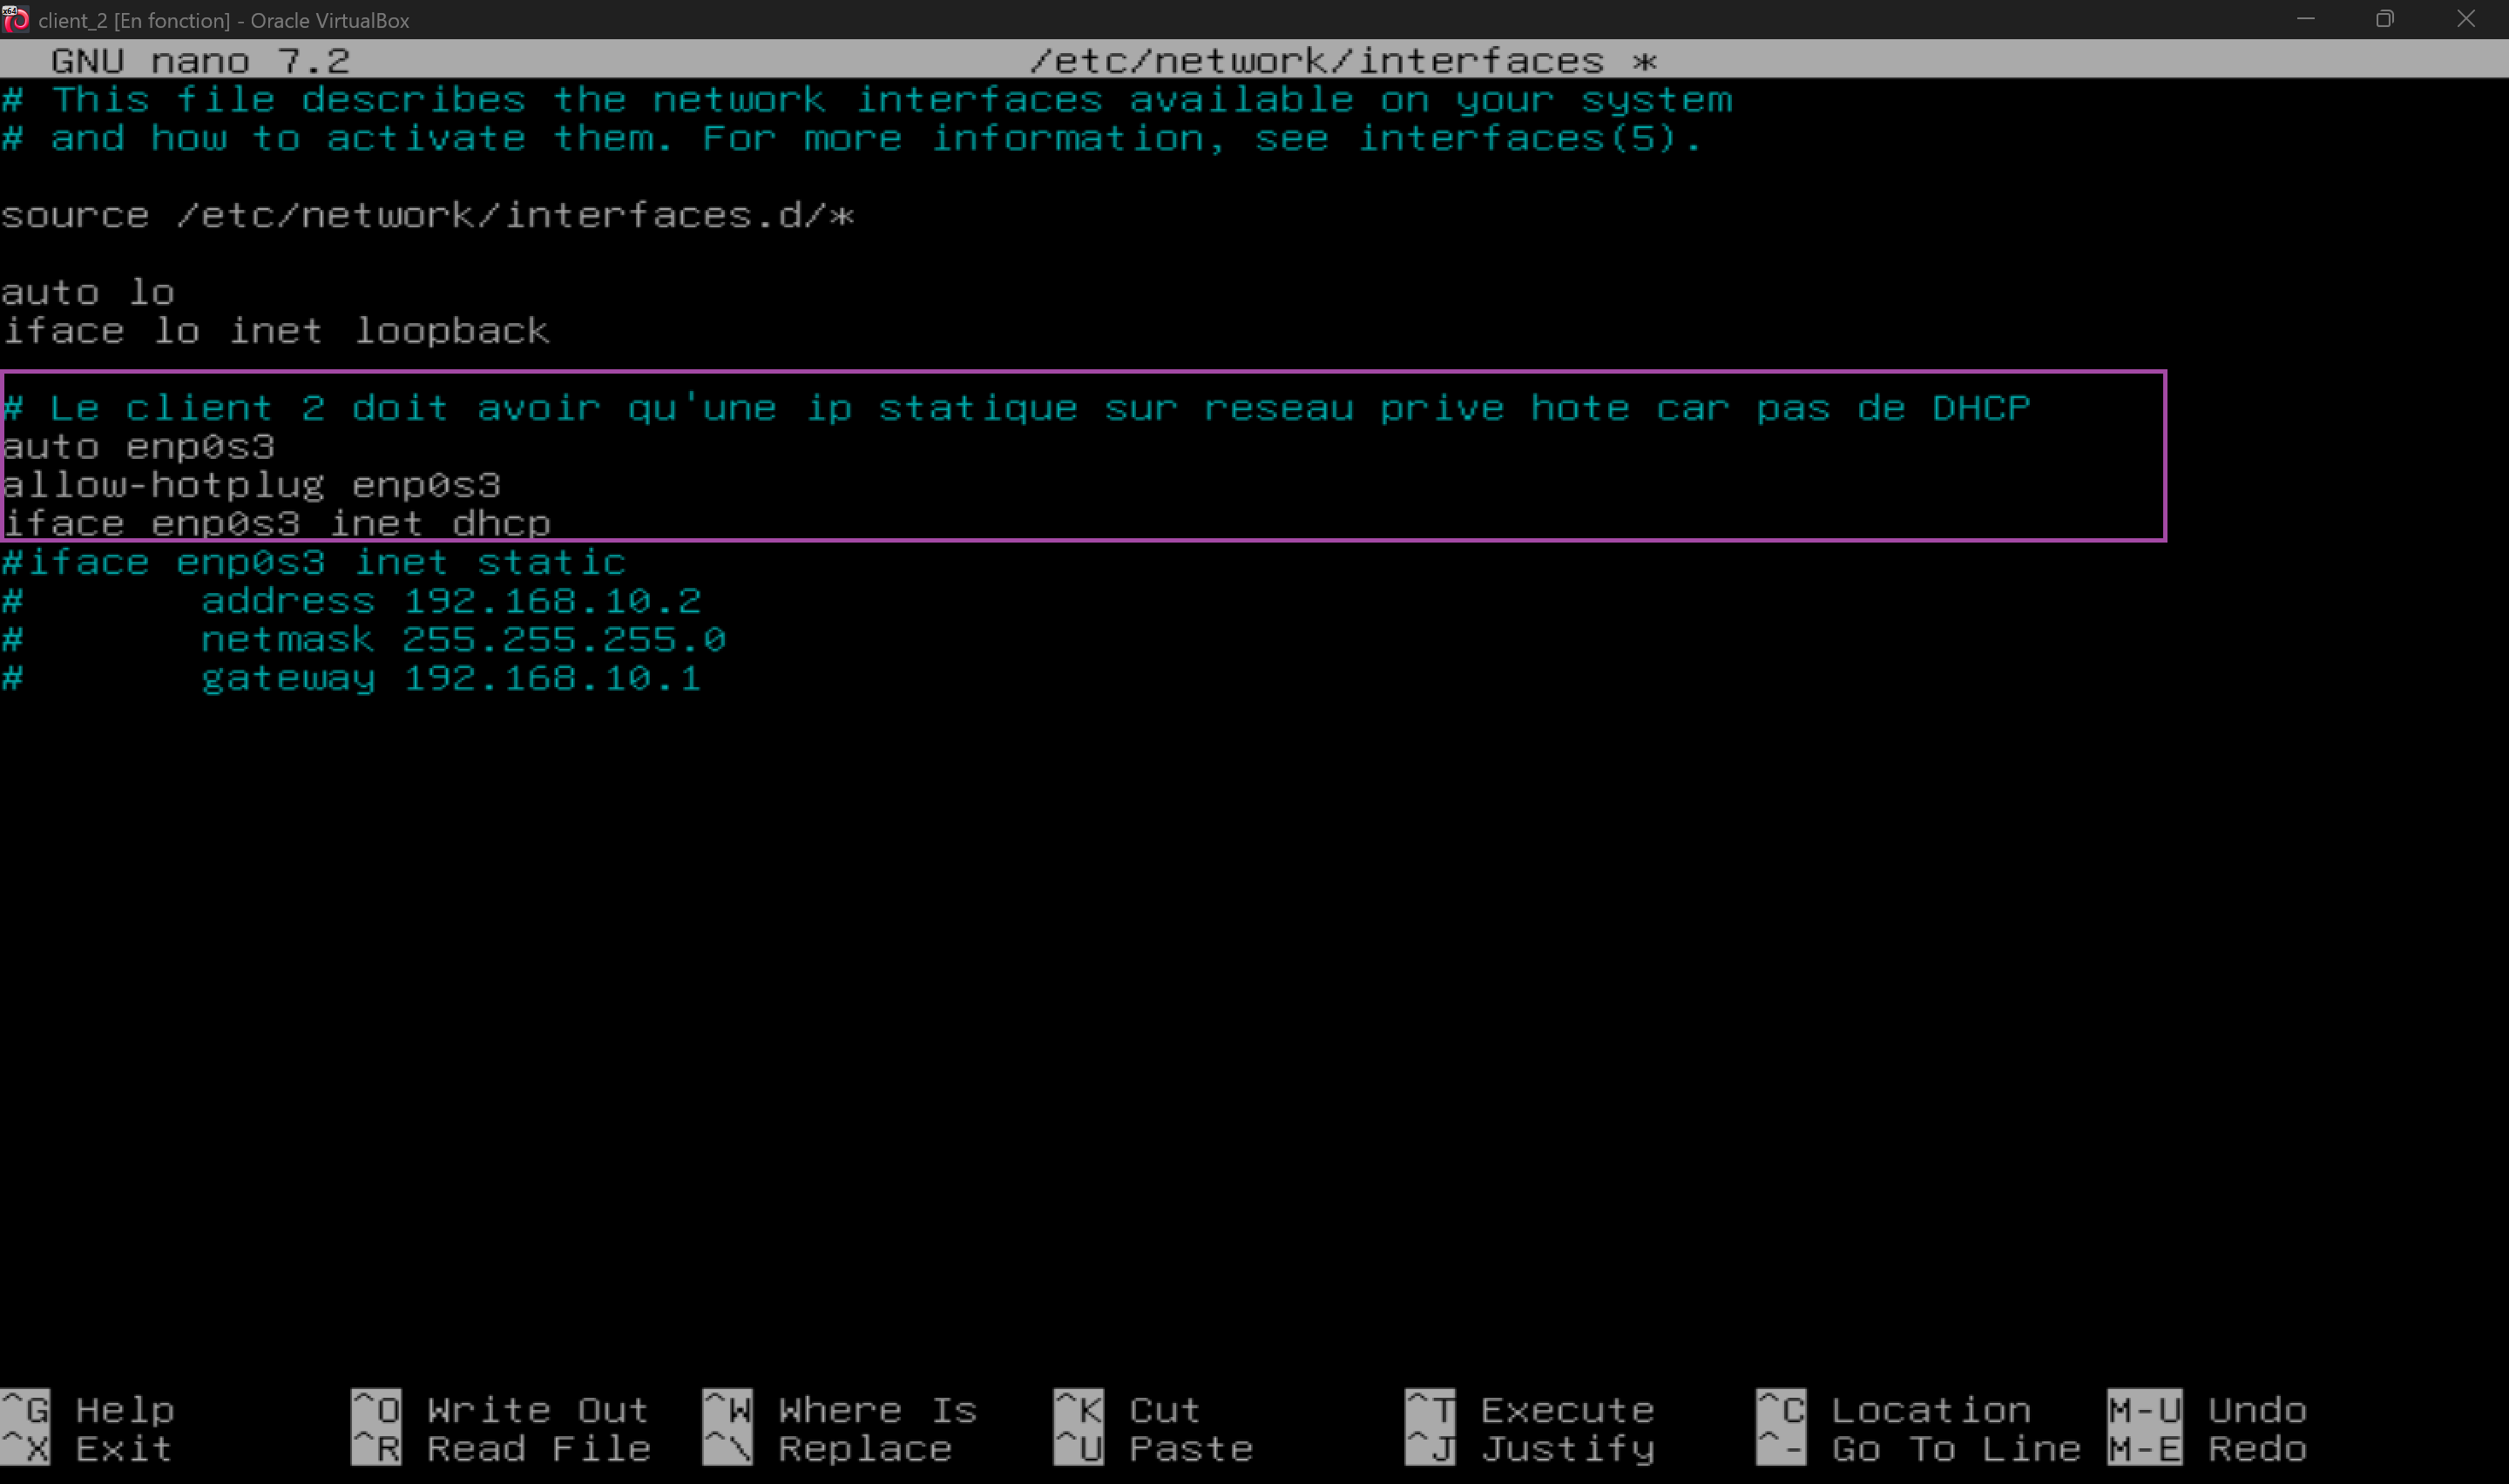The height and width of the screenshot is (1484, 2509).
Task: Open Help via the ^G shortcut icon
Action: [25, 1410]
